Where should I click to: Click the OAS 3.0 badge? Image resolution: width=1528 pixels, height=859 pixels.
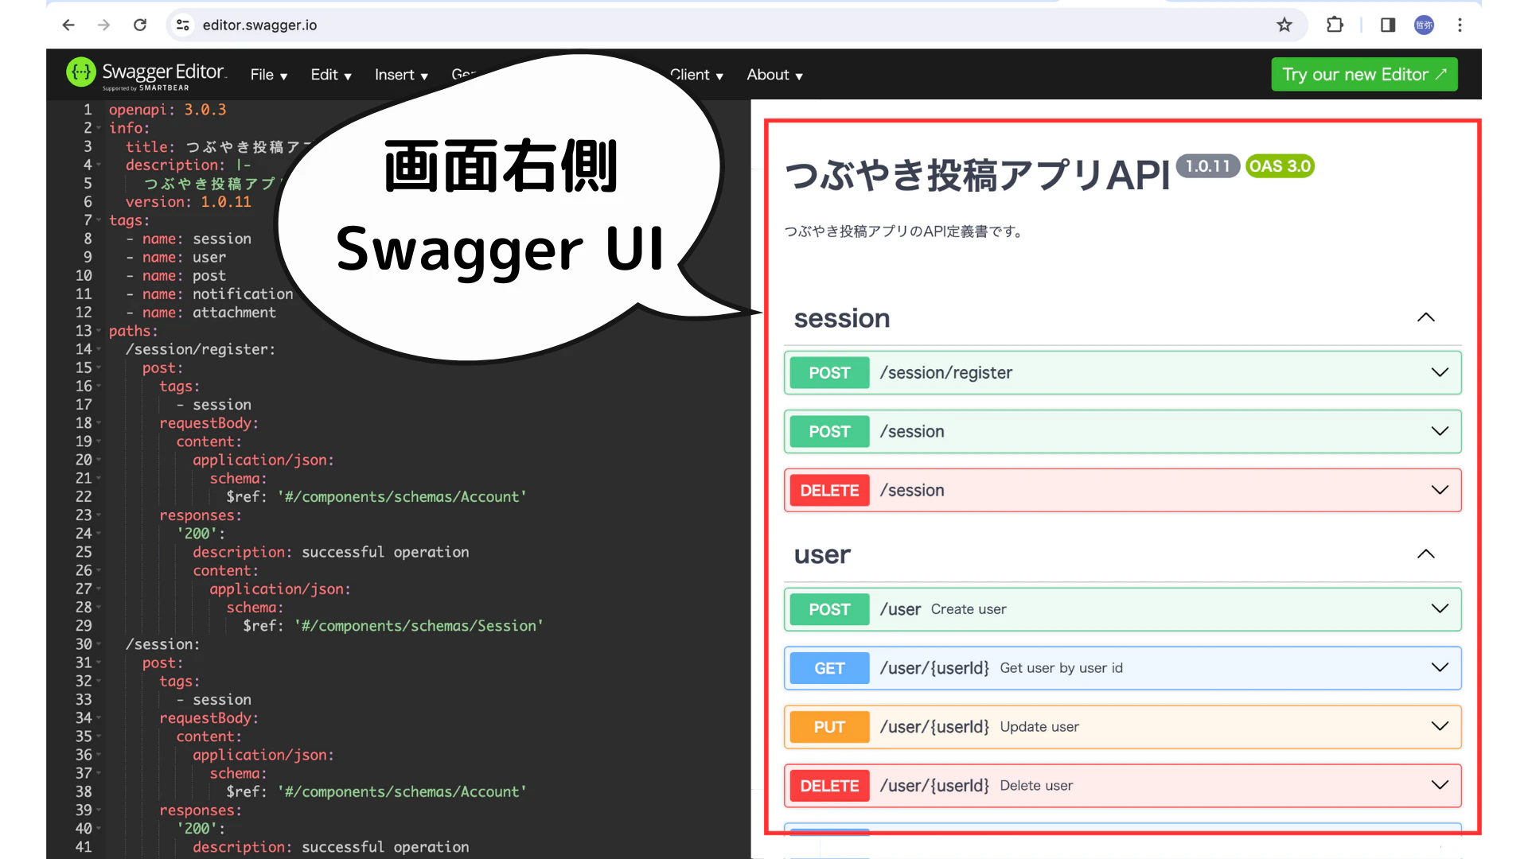(x=1280, y=166)
